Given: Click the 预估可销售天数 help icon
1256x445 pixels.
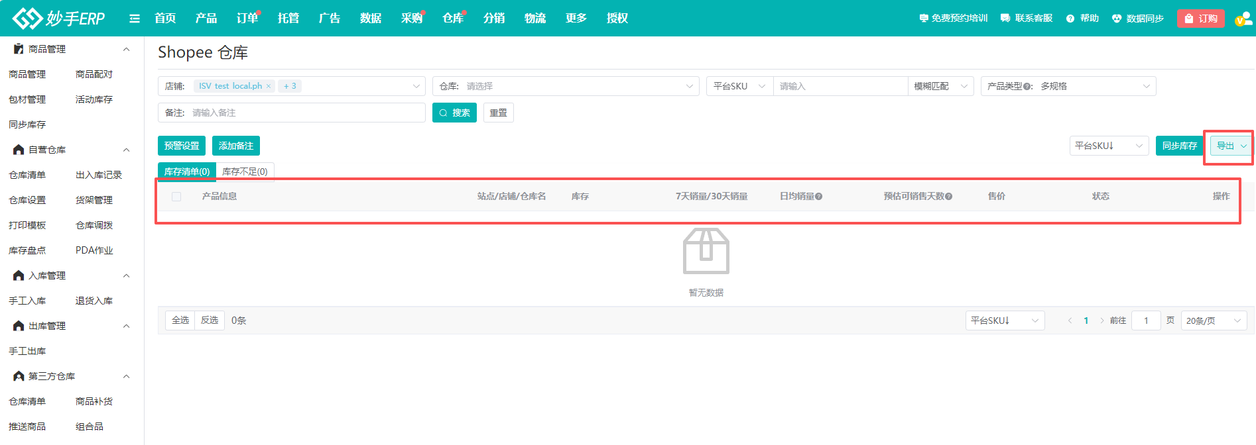Looking at the screenshot, I should tap(949, 197).
